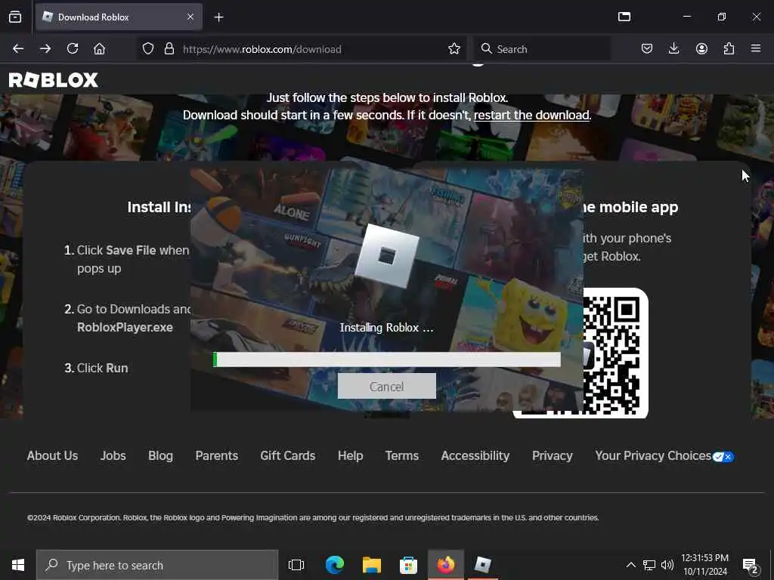Click the restart the download link
Image resolution: width=774 pixels, height=580 pixels.
click(531, 115)
